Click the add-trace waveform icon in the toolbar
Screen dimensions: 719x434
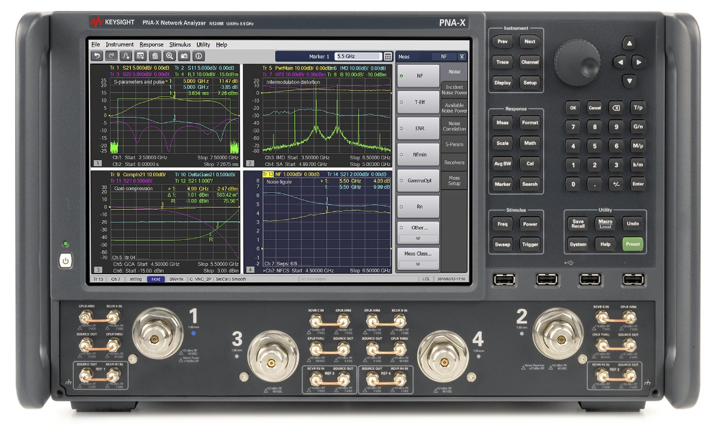pos(126,56)
